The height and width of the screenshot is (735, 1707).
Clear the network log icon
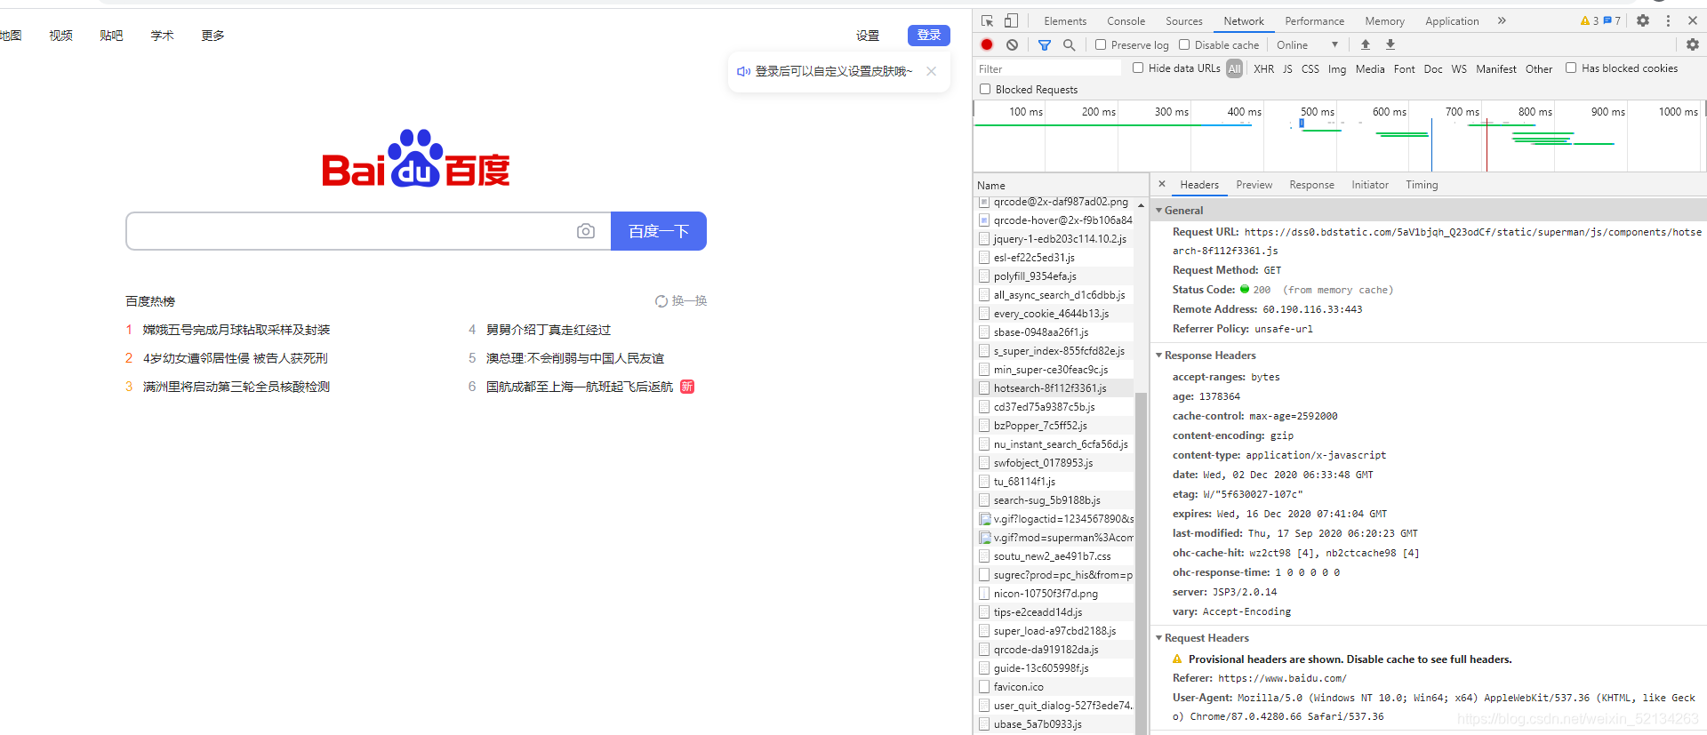(1012, 44)
